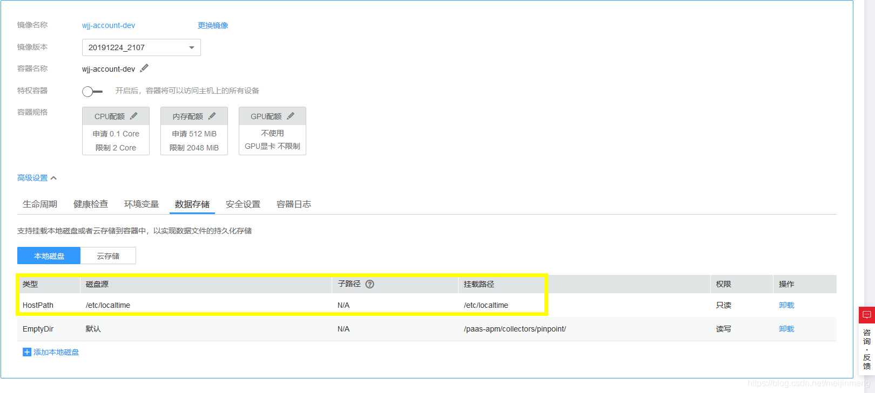Click 卸载 for the EmptyDir row
Viewport: 875px width, 393px height.
pyautogui.click(x=786, y=329)
